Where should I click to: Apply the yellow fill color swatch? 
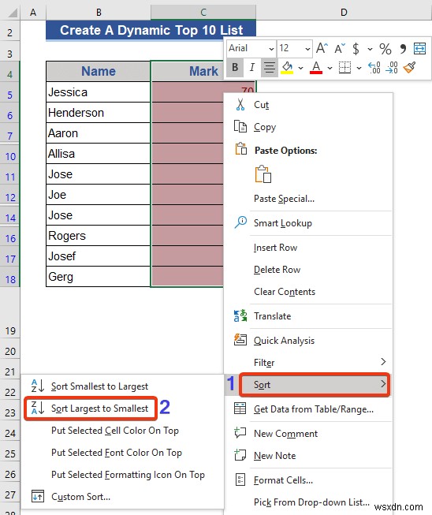click(287, 68)
